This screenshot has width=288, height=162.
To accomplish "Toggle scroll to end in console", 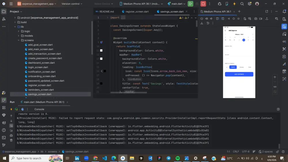I will [x=11, y=130].
